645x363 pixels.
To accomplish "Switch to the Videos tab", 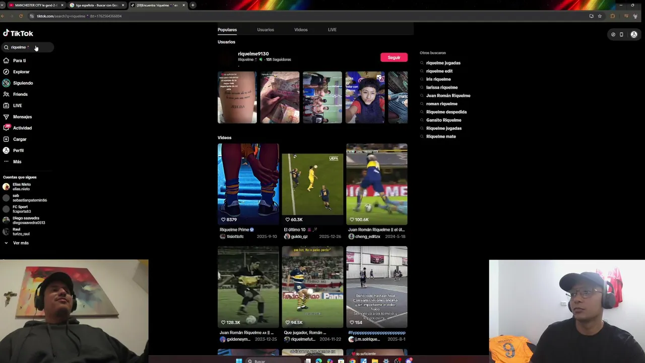I will (x=301, y=30).
